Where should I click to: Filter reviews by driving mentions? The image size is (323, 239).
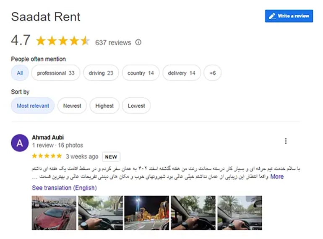pyautogui.click(x=101, y=73)
